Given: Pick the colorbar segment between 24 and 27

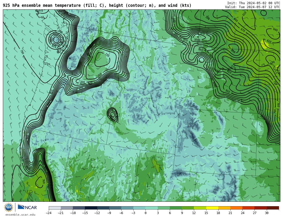Looking at the screenshot, I should point(248,208).
